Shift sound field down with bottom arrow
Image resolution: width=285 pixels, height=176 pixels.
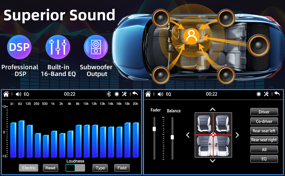[x=213, y=161]
